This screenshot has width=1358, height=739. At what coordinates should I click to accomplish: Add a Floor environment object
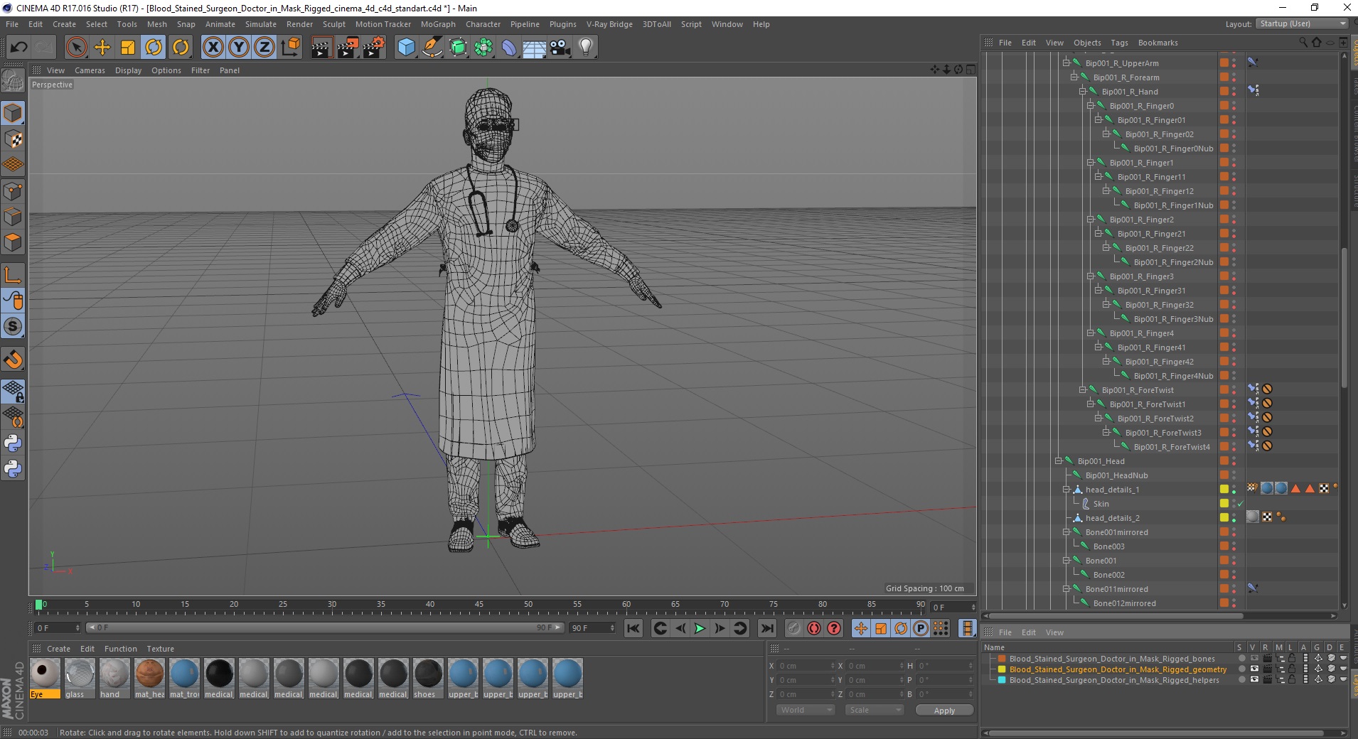point(534,48)
